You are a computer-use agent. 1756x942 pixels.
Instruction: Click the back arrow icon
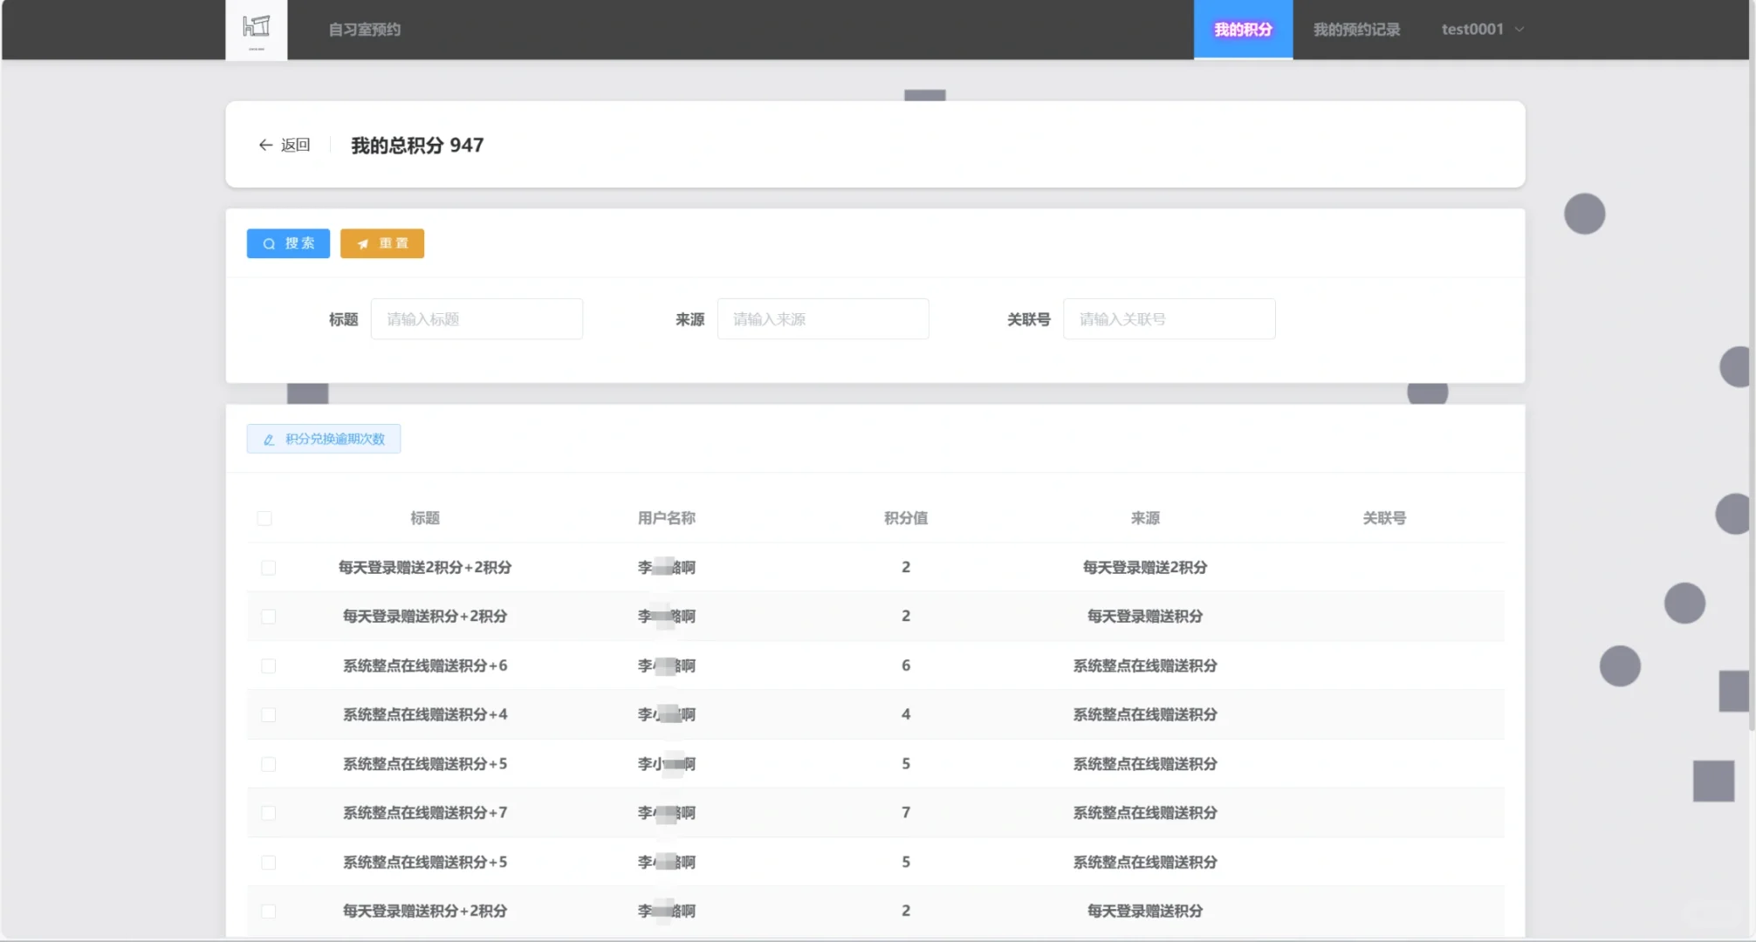[265, 145]
